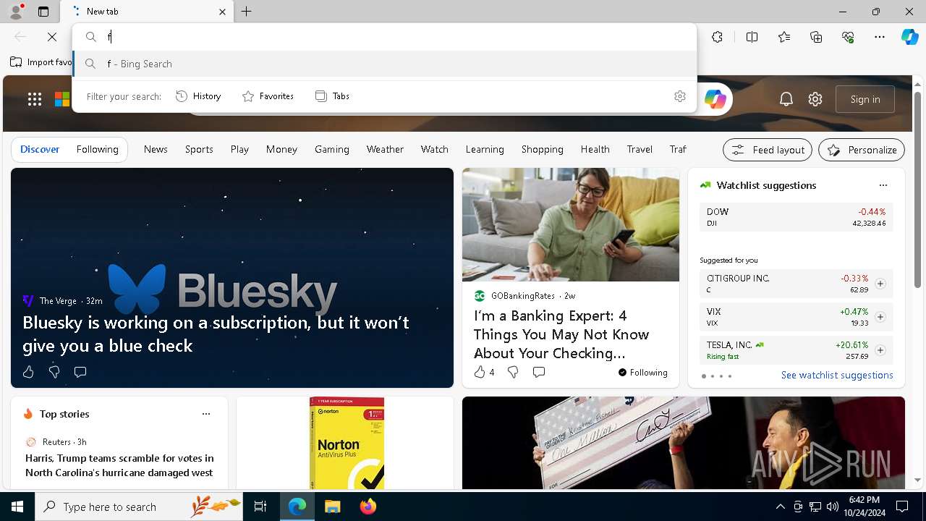Dislike the Banking Expert article
This screenshot has width=926, height=521.
(513, 372)
